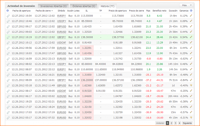Click help icon right of Ganancia header
Image resolution: width=200 pixels, height=126 pixels.
coord(191,11)
